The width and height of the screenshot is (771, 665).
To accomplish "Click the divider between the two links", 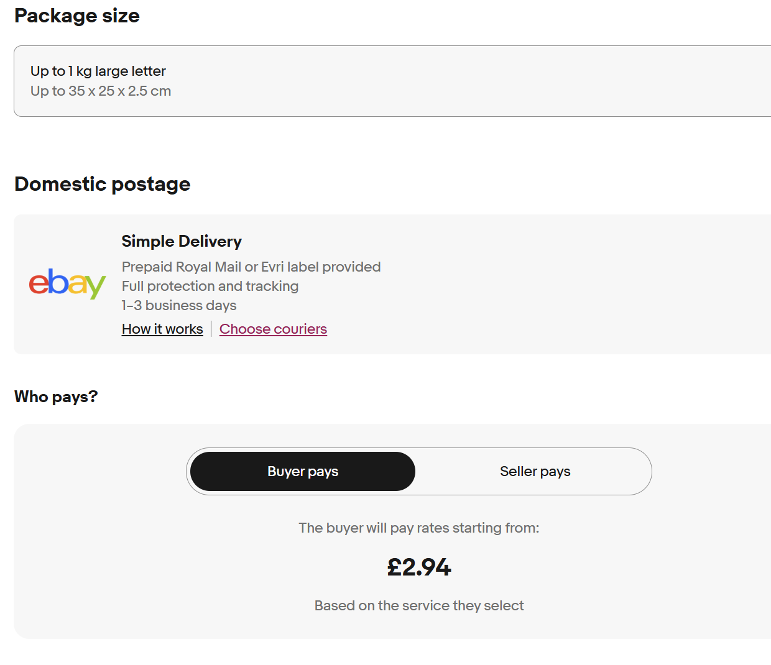I will [x=211, y=329].
